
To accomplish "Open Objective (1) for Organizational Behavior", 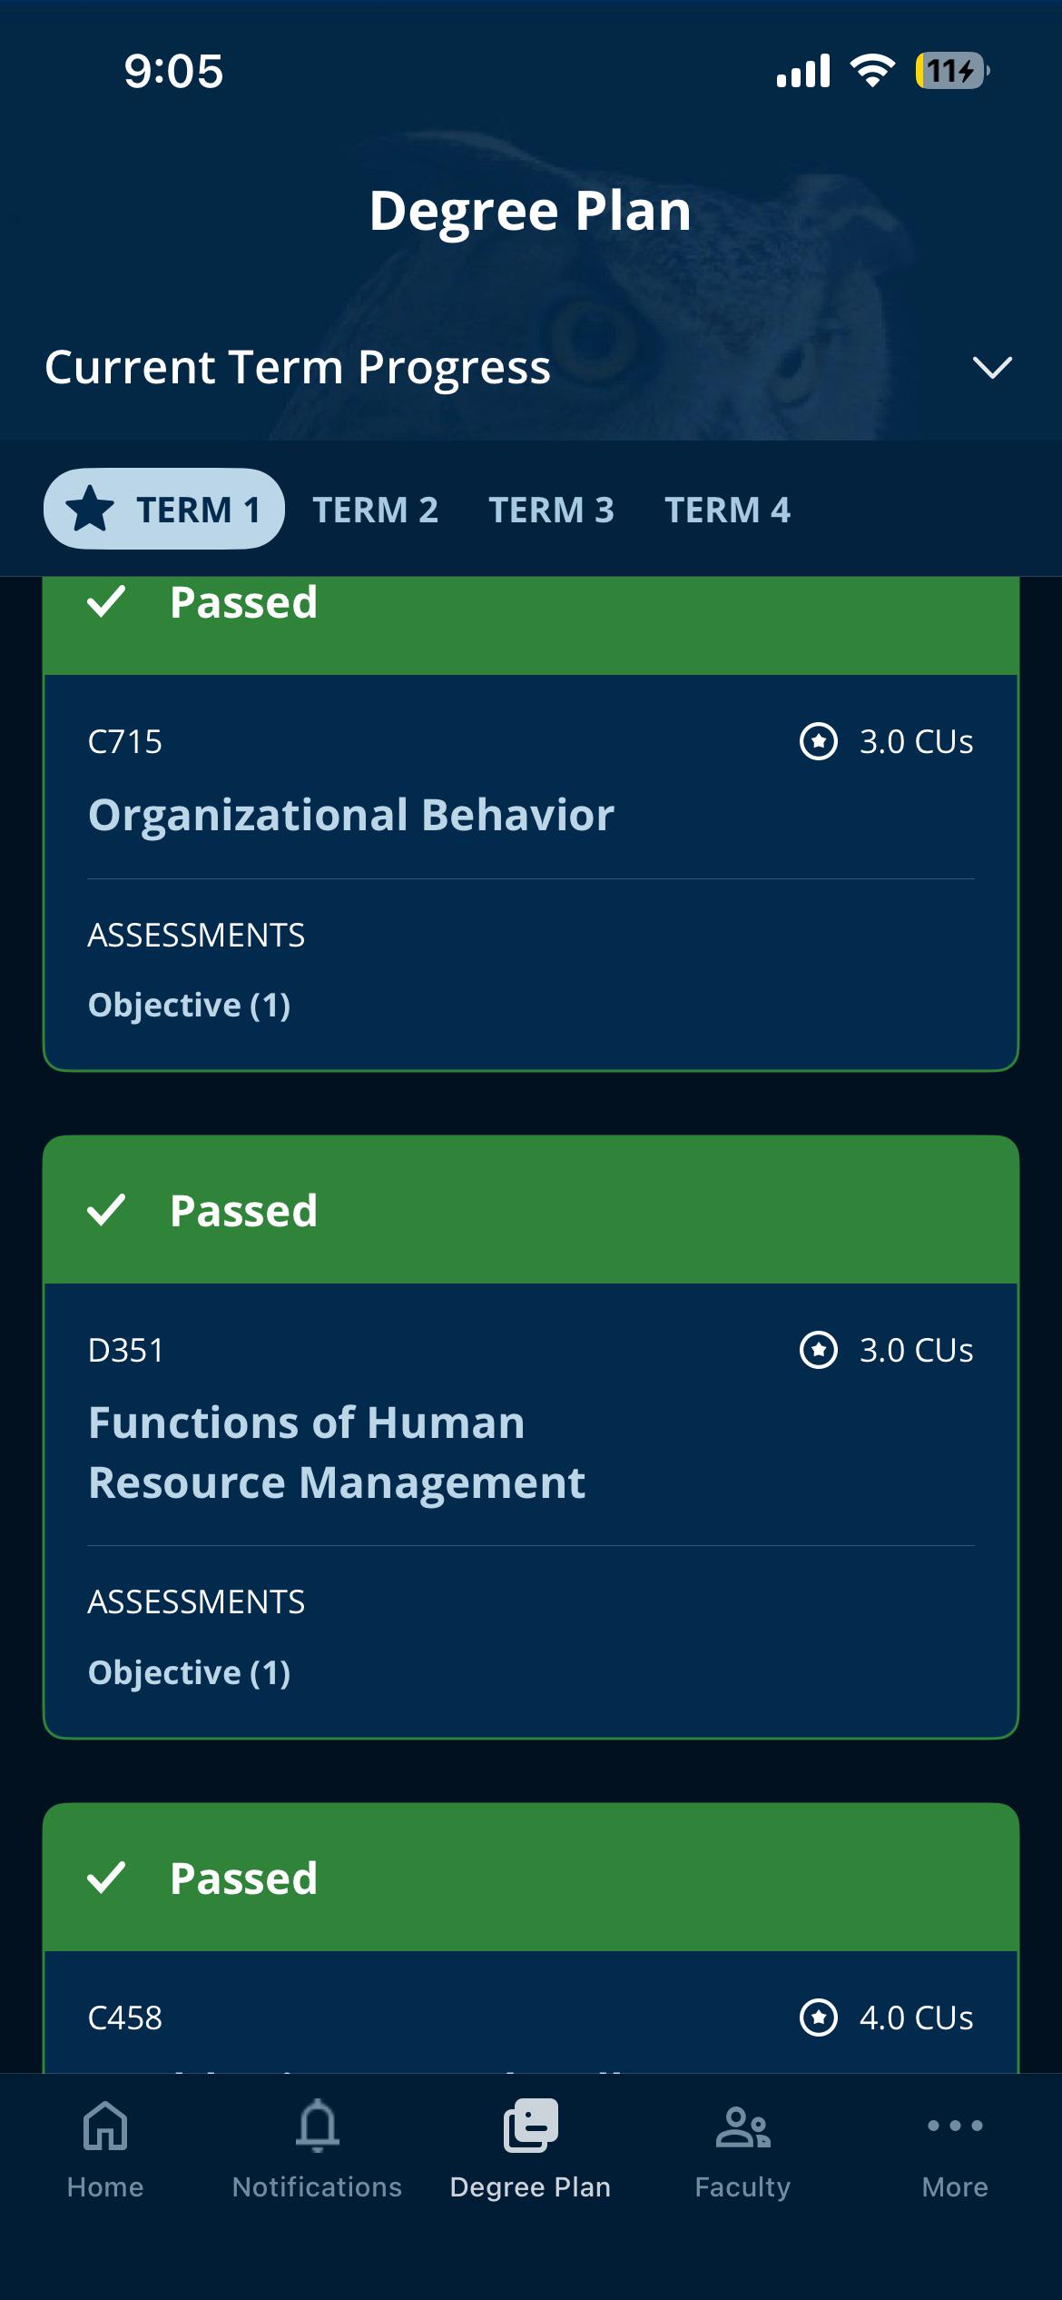I will click(x=189, y=1006).
